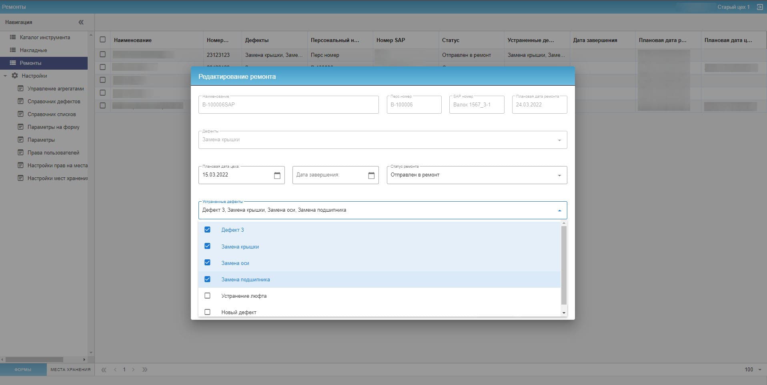Collapse the navigation panel with double-chevron icon
This screenshot has width=767, height=385.
coord(81,22)
